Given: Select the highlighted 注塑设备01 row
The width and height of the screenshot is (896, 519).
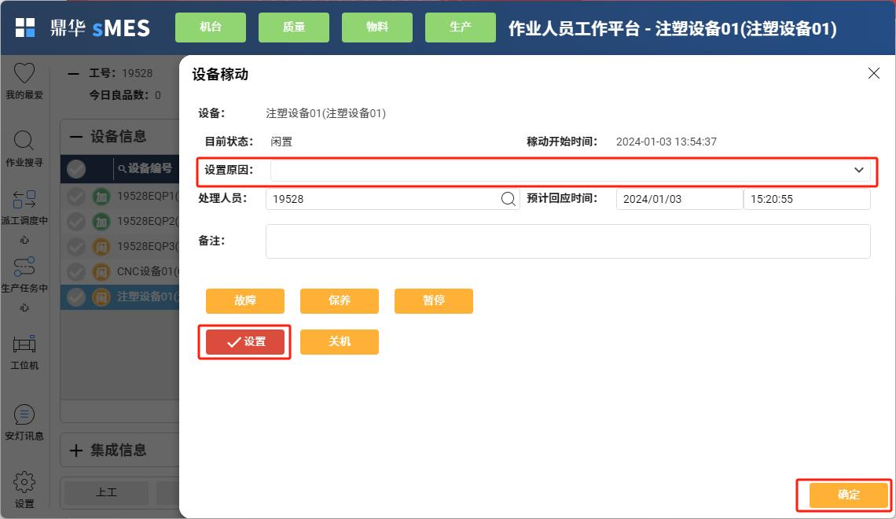Looking at the screenshot, I should coord(120,297).
